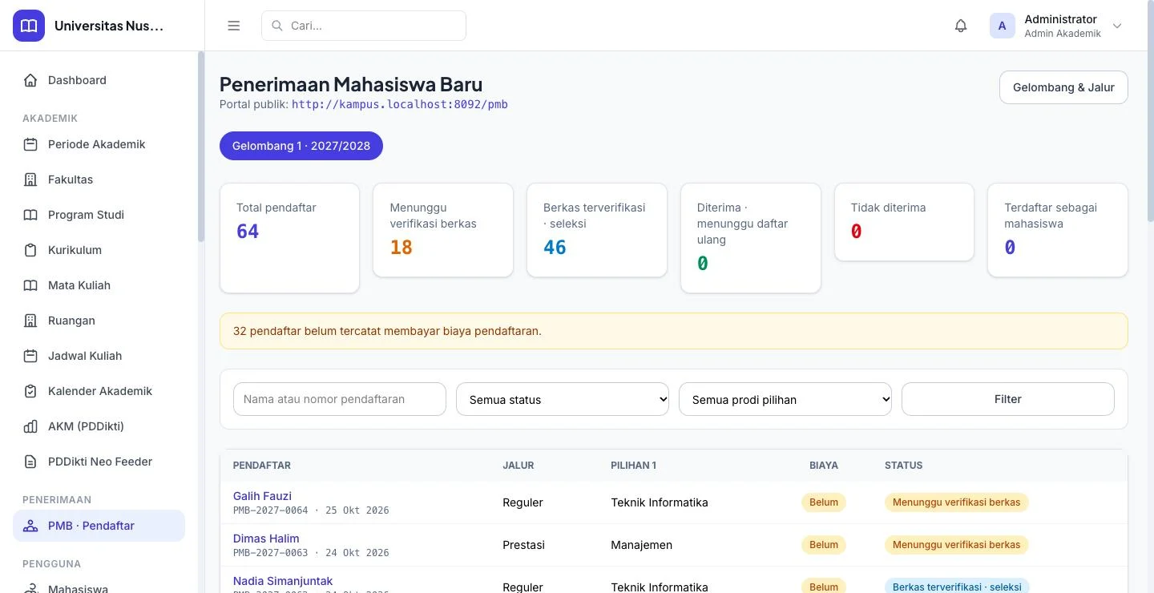
Task: Click the Ruangan building icon
Action: pyautogui.click(x=30, y=321)
